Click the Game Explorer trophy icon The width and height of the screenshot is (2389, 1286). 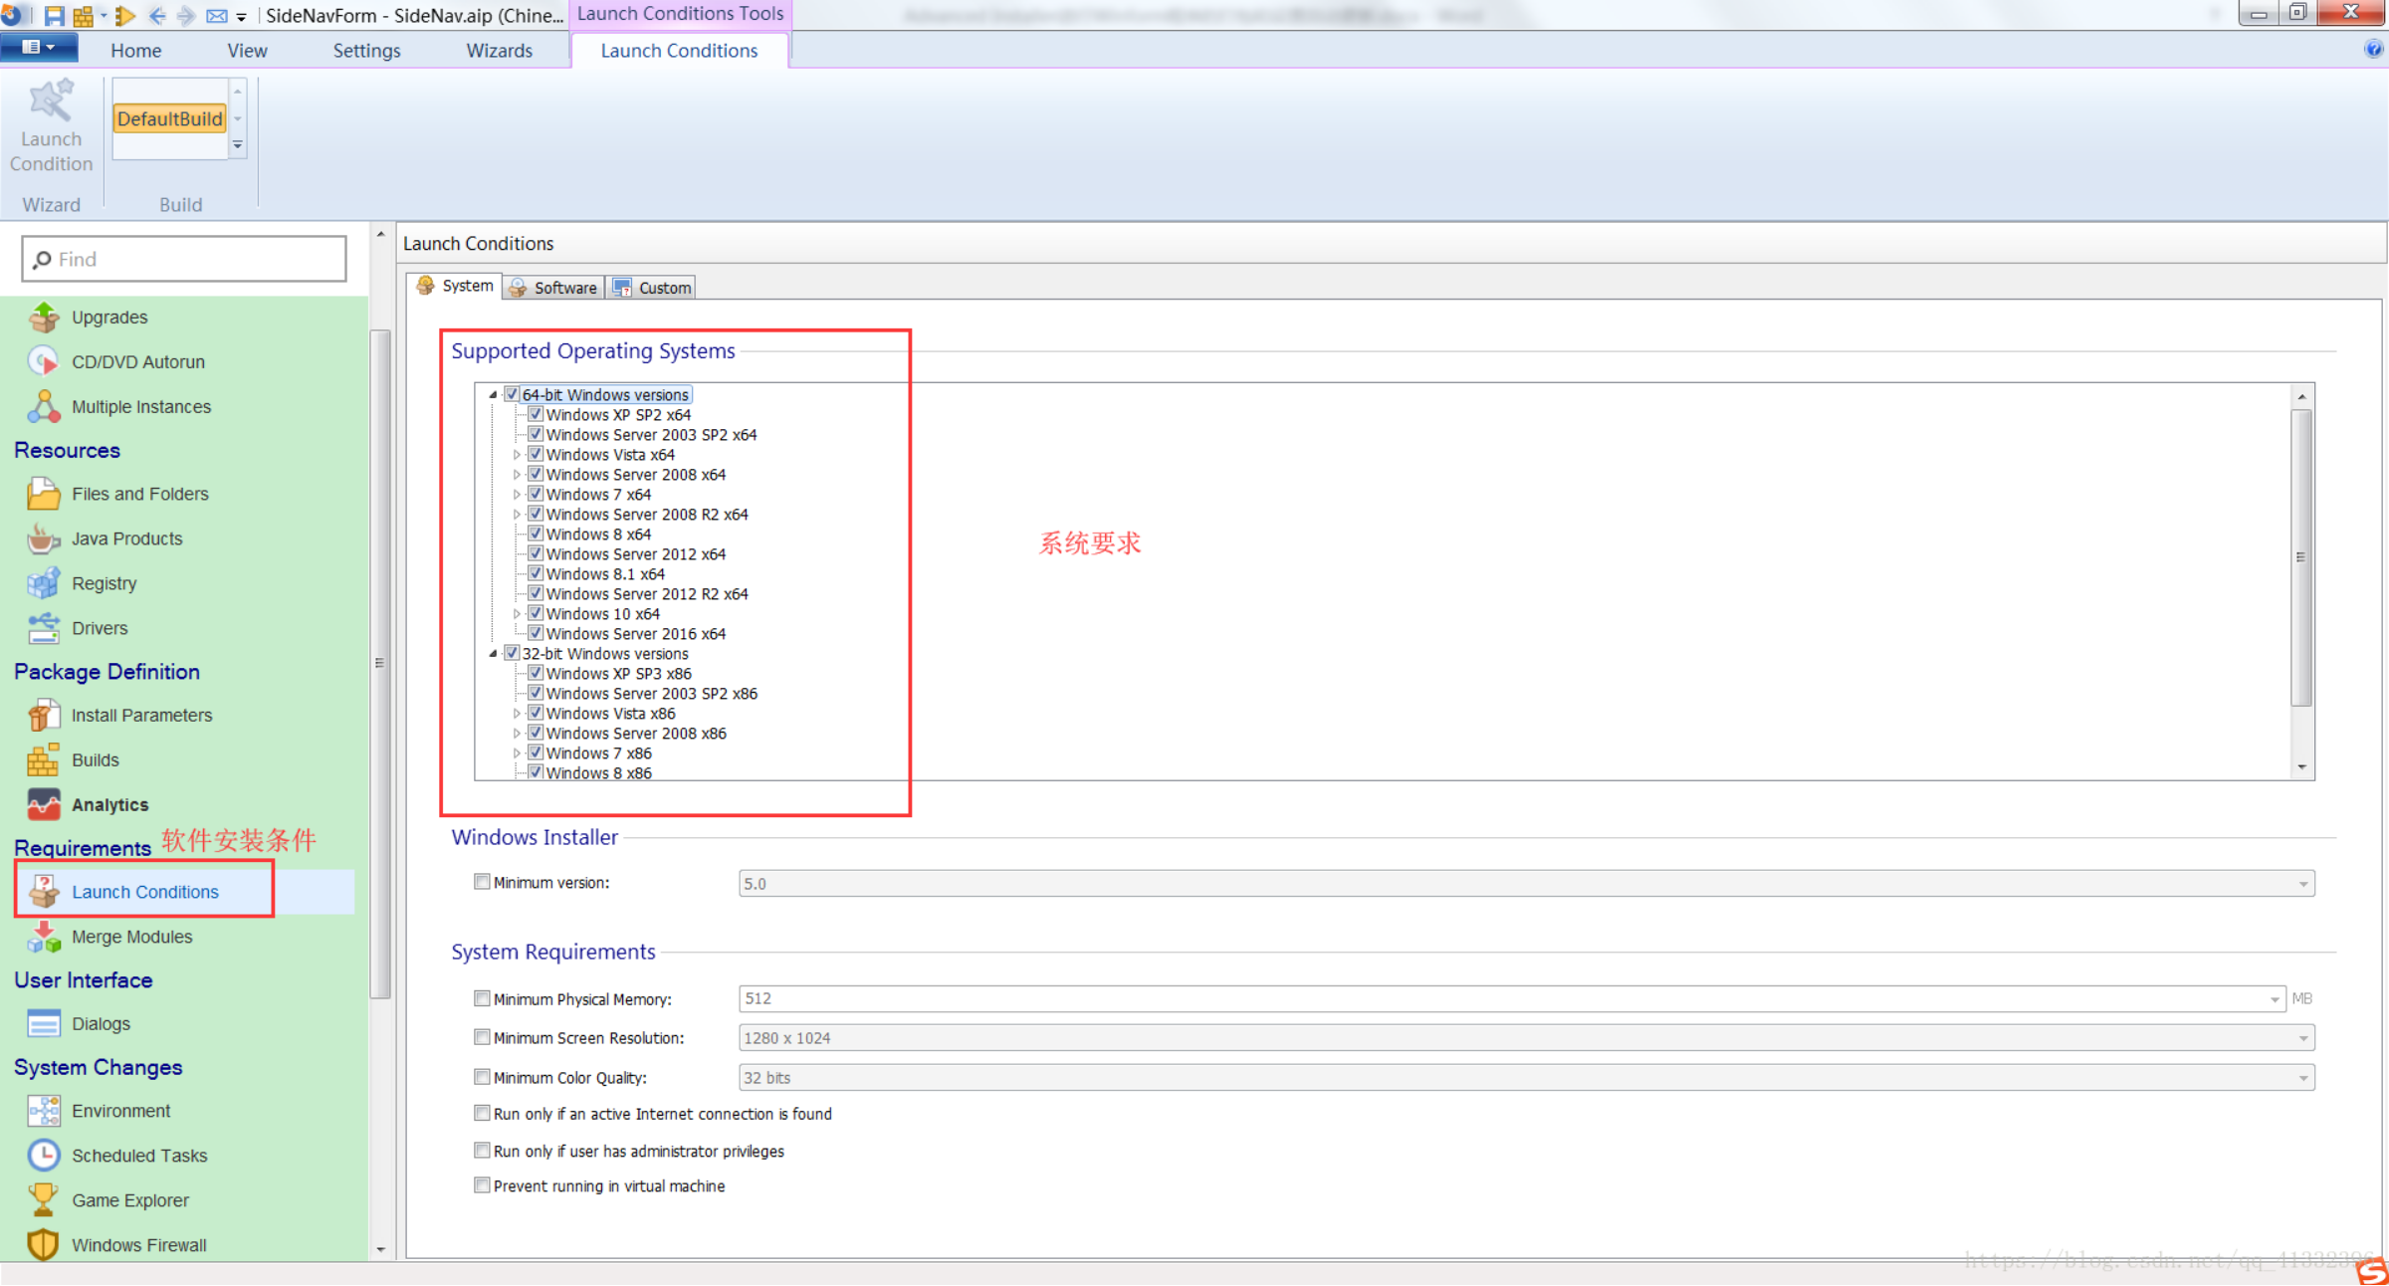point(44,1199)
